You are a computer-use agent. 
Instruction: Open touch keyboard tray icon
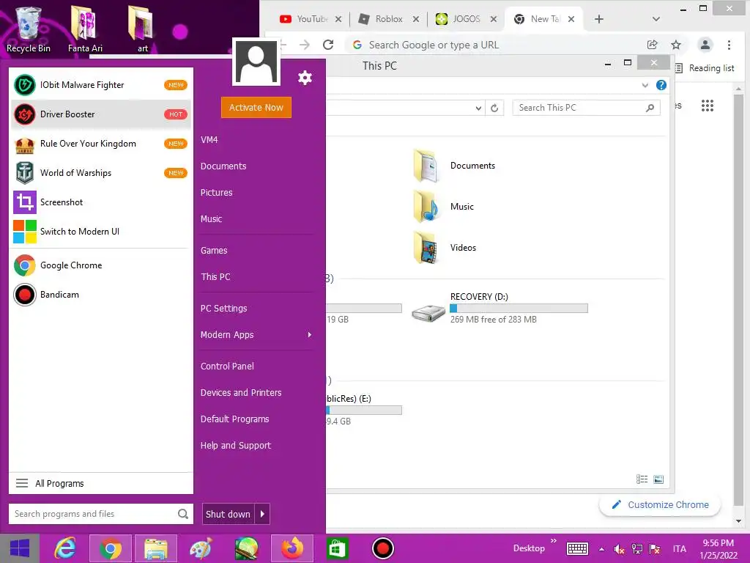[577, 548]
